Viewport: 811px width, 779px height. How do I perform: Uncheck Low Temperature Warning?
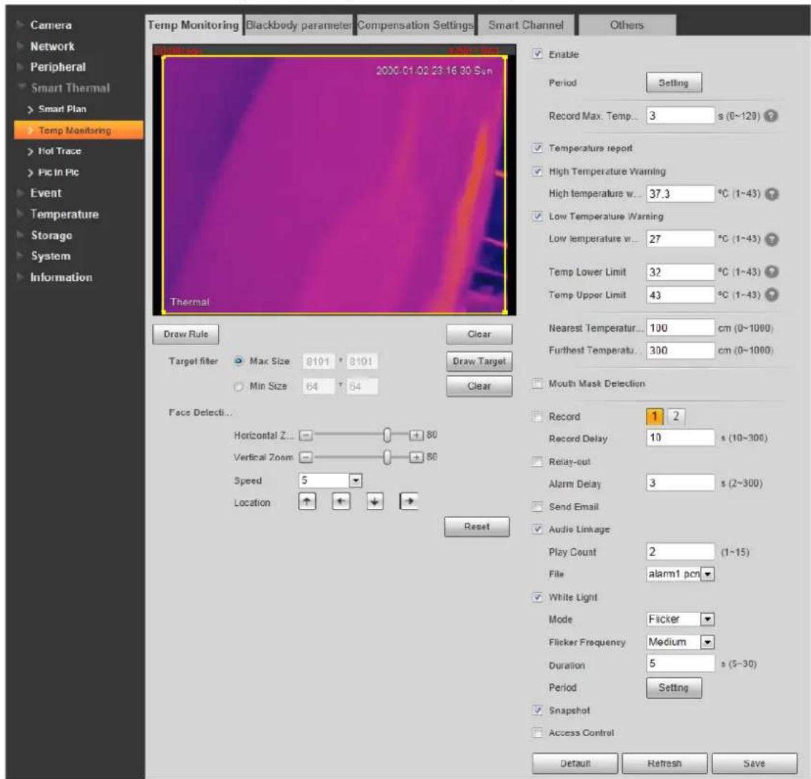point(537,217)
